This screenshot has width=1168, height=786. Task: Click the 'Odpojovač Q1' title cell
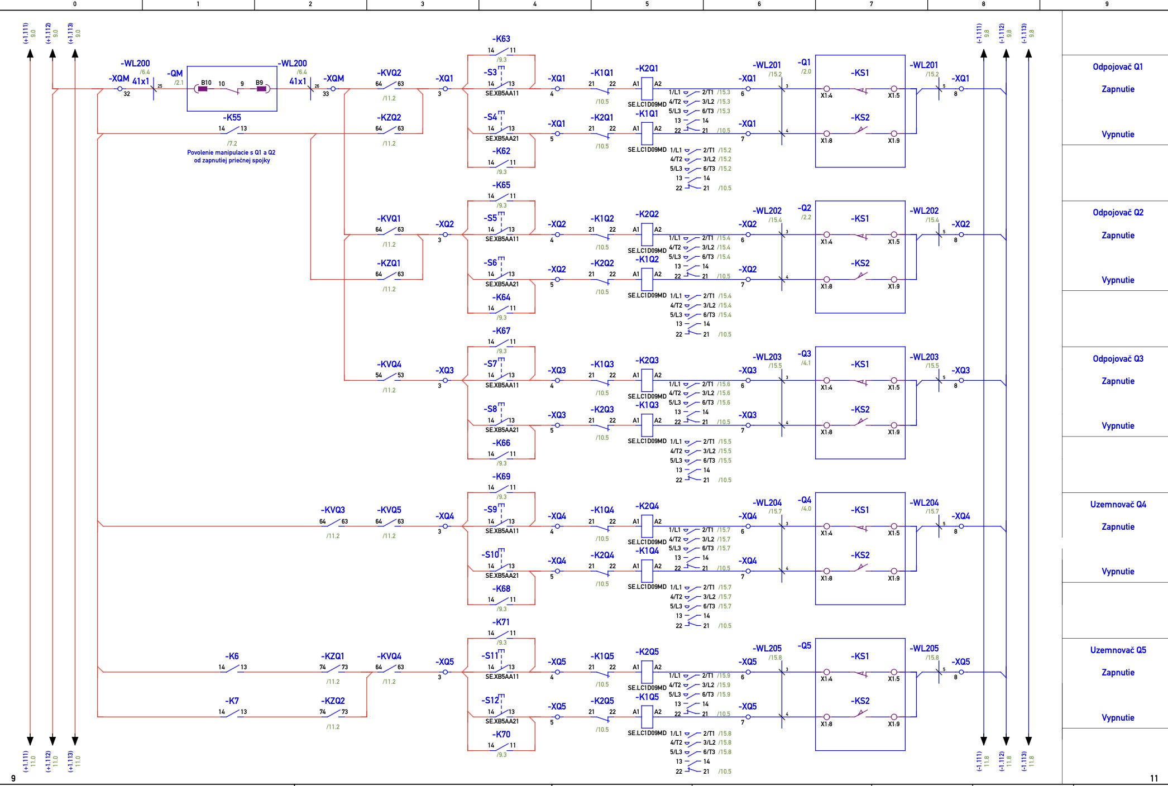(1117, 67)
